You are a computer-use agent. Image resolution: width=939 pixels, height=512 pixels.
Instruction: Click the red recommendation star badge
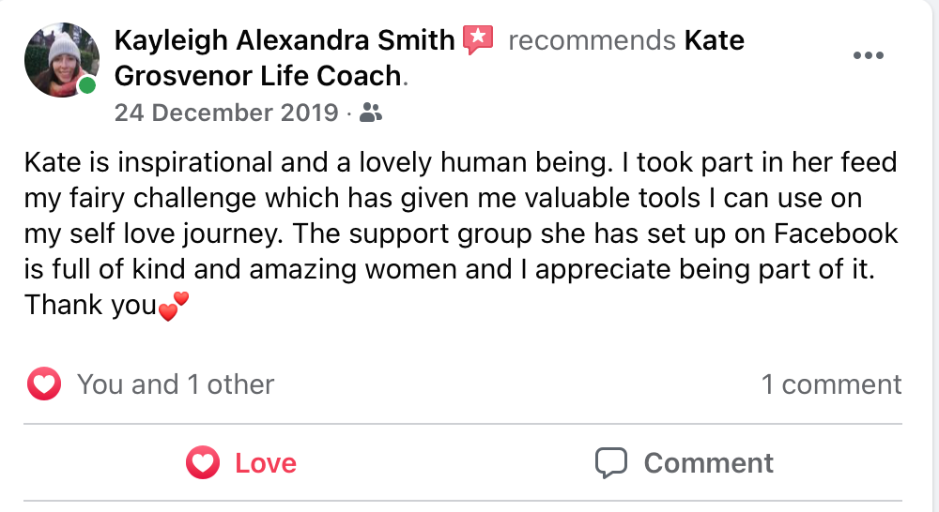[479, 40]
